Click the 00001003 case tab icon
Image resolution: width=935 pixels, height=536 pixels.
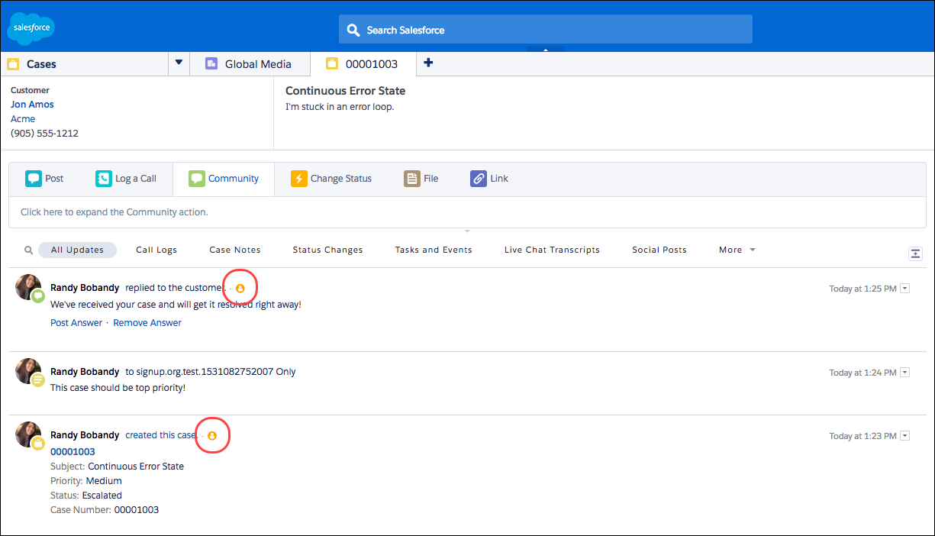[332, 64]
